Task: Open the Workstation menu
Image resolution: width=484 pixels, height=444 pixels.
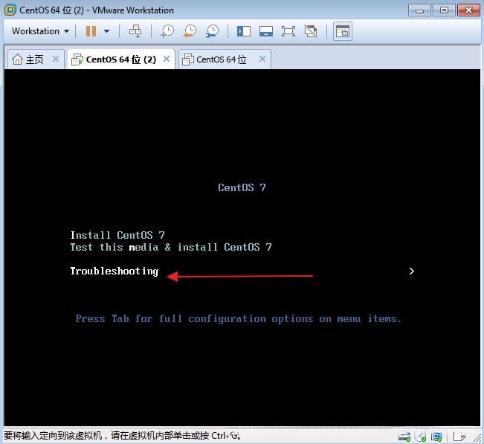Action: (40, 31)
